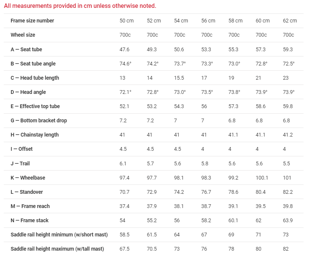Click the 'Saddle rail height minimum' label
Screen dimensions: 311x260
tap(59, 235)
